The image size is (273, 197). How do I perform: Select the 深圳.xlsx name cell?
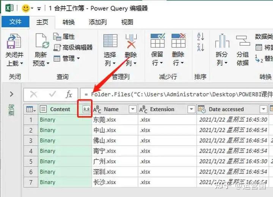[x=115, y=172]
